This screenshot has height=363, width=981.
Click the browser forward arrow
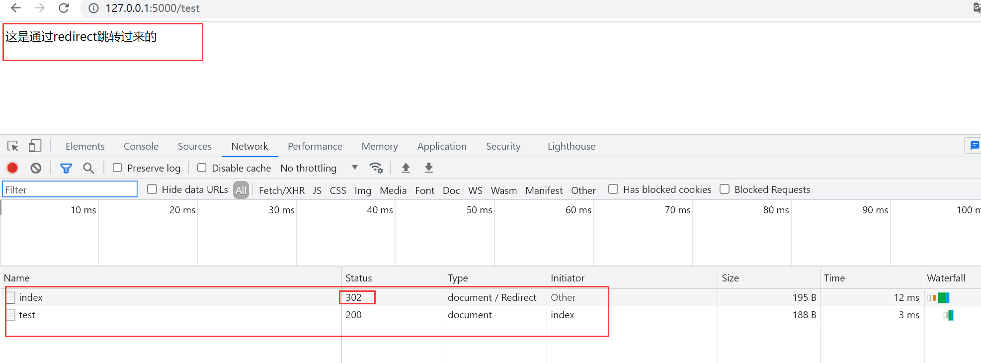coord(40,8)
